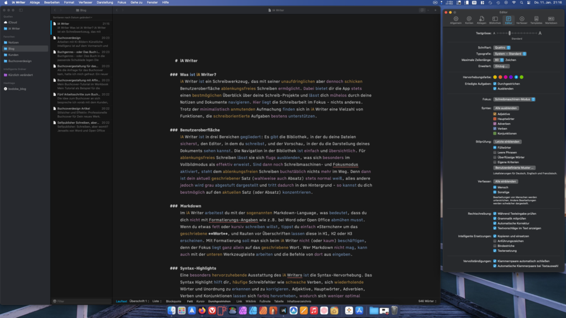Open the 546 Wörter statistics dropdown
Screen dimensions: 566x318
[427, 301]
